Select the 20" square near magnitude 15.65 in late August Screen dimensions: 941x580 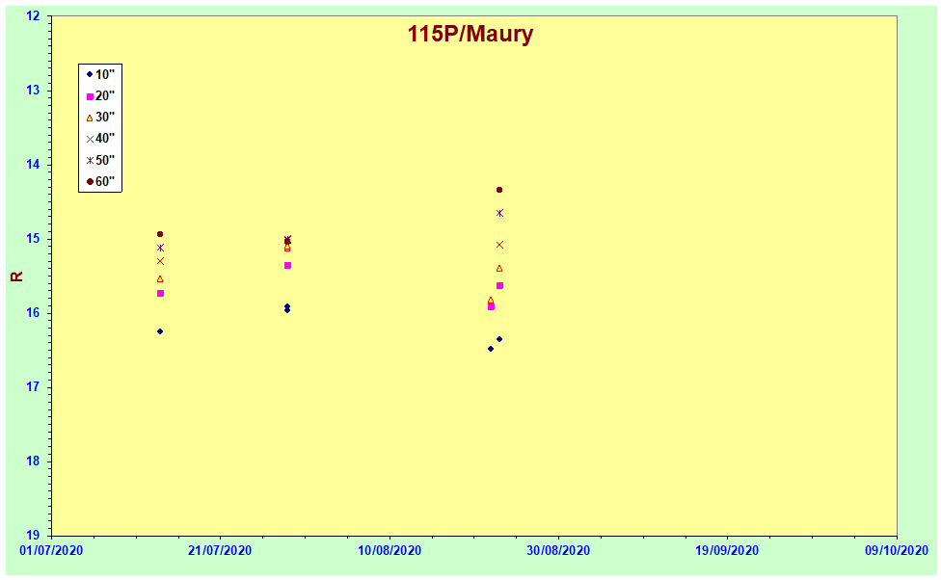tap(499, 285)
